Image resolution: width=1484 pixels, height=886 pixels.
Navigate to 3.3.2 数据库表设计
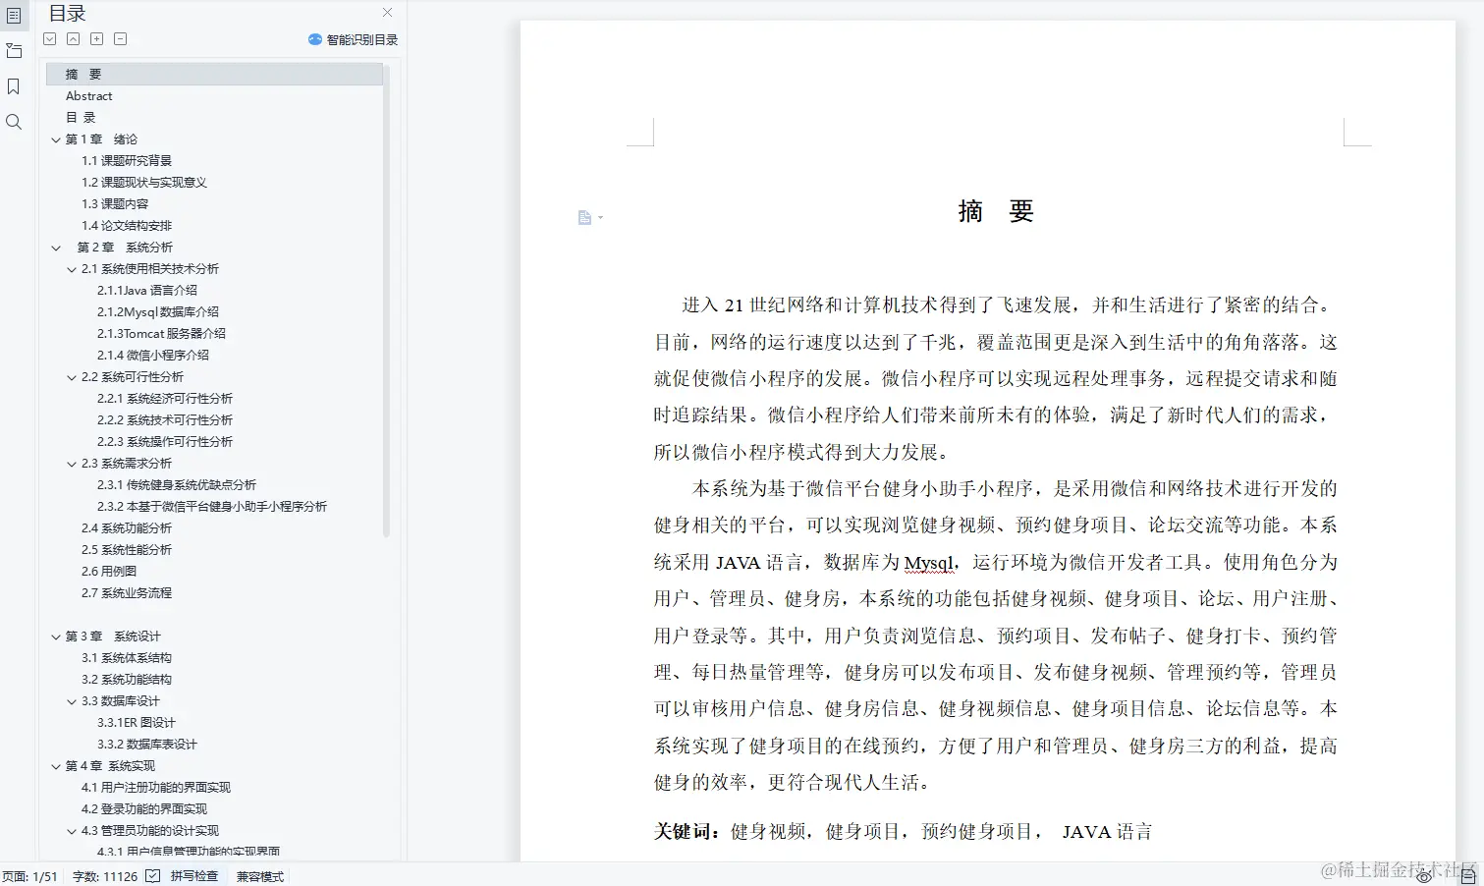147,745
